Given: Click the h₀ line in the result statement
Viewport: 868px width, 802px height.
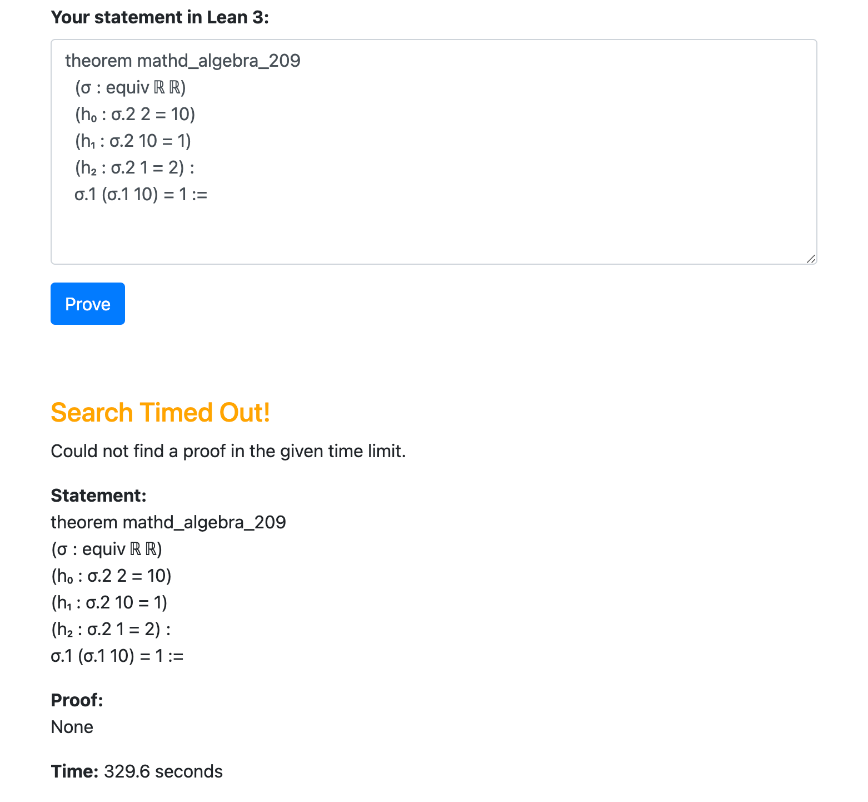Looking at the screenshot, I should click(x=111, y=576).
